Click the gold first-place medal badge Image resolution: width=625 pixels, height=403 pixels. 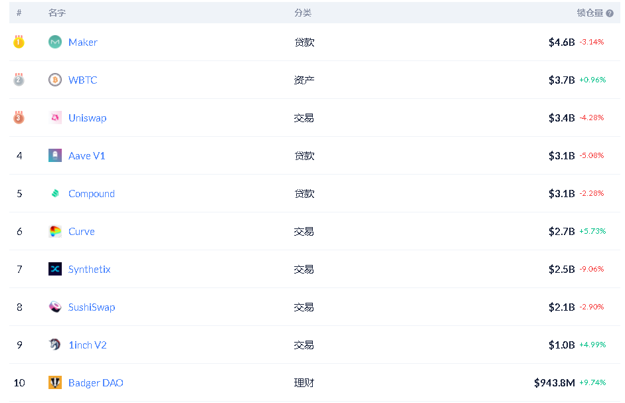point(19,41)
